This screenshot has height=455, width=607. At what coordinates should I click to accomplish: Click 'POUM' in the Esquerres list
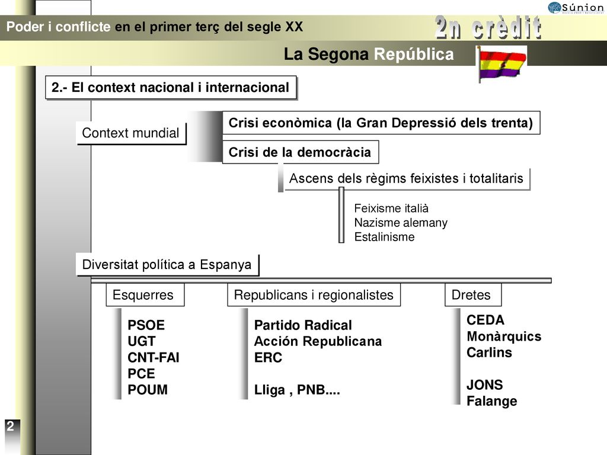(148, 390)
